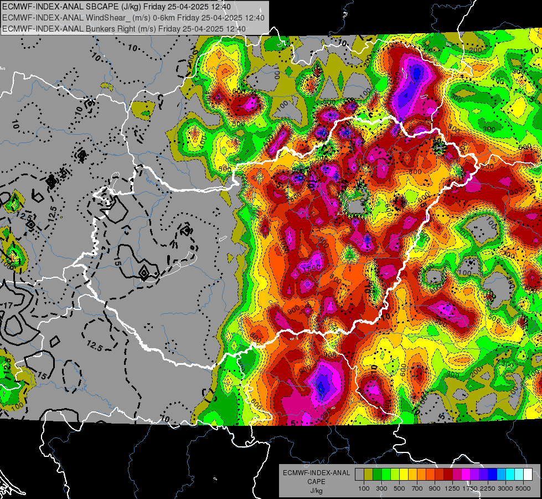
Task: Click the WindShear 0-6km title line
Action: click(x=133, y=18)
